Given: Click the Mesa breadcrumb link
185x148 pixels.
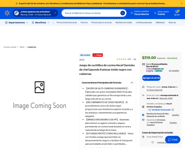Looking at the screenshot, I should (22, 47).
